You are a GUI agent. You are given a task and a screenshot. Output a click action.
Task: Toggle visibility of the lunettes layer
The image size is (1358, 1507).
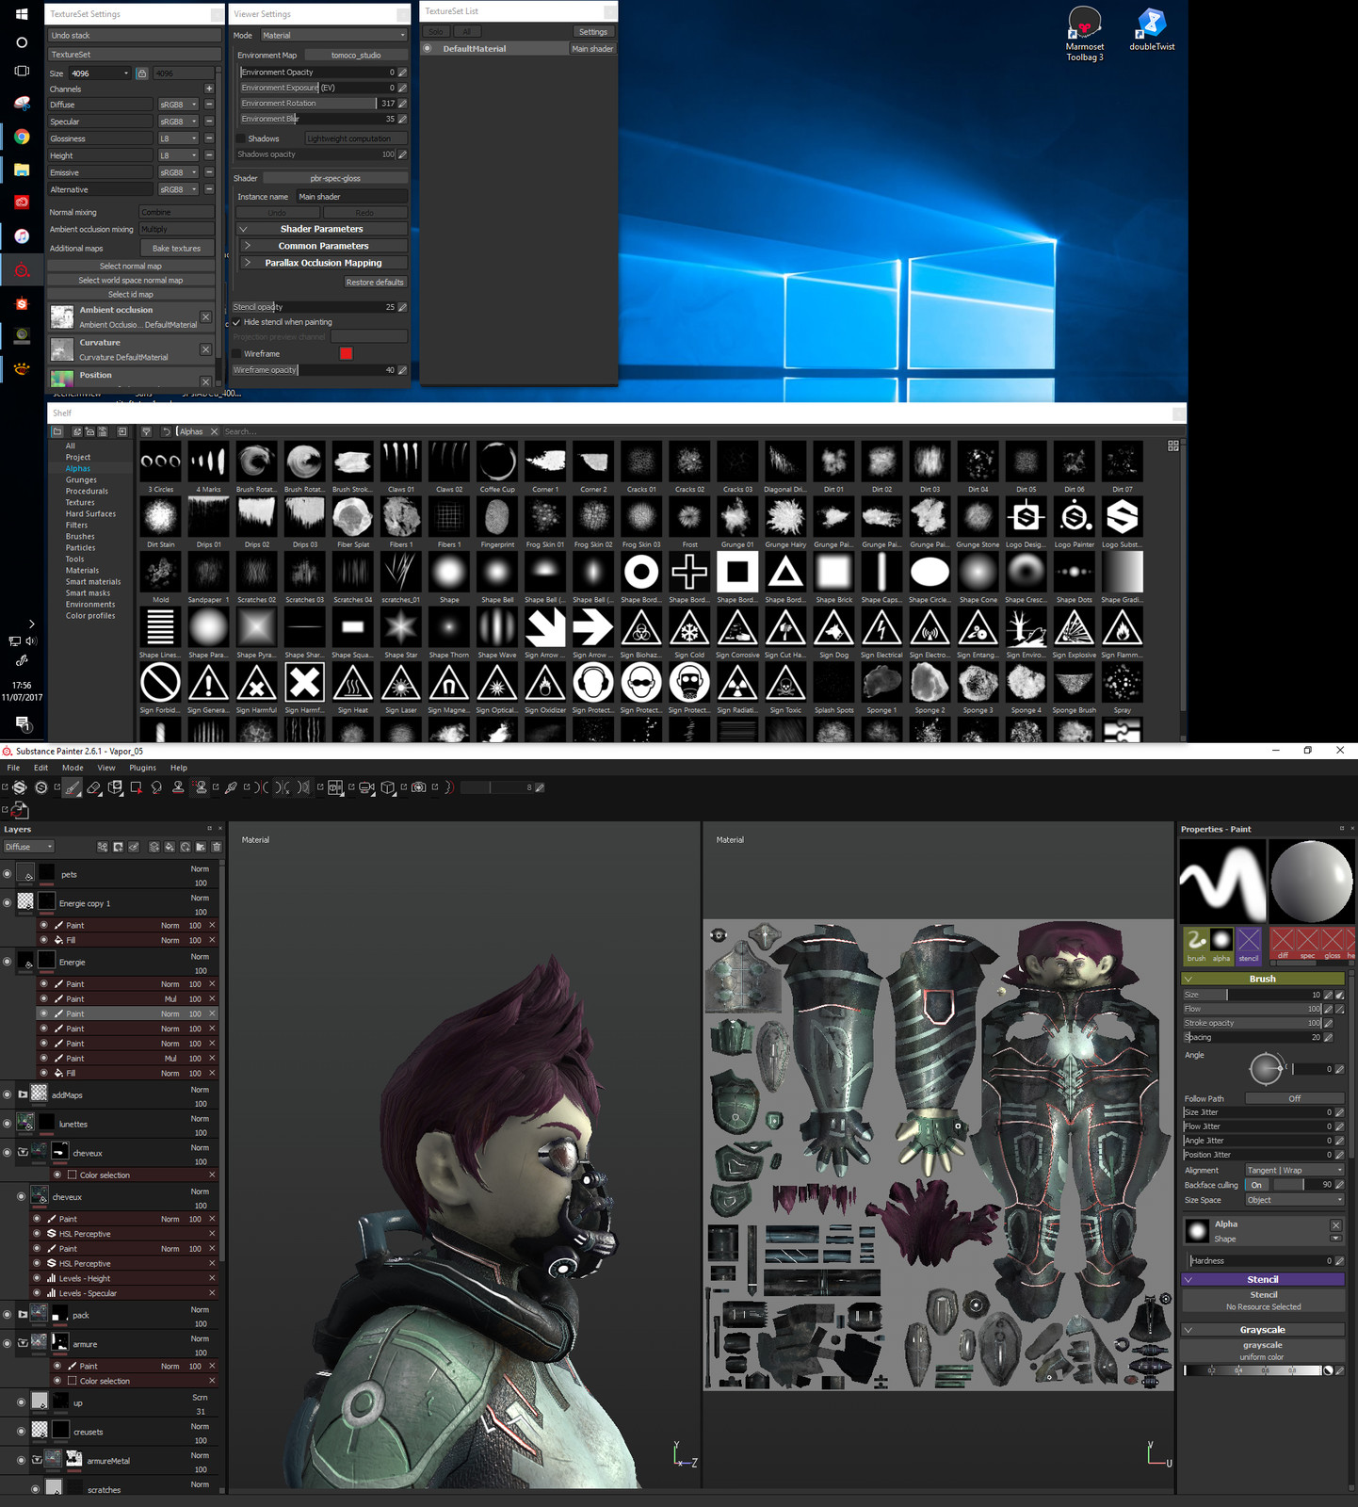point(8,1124)
